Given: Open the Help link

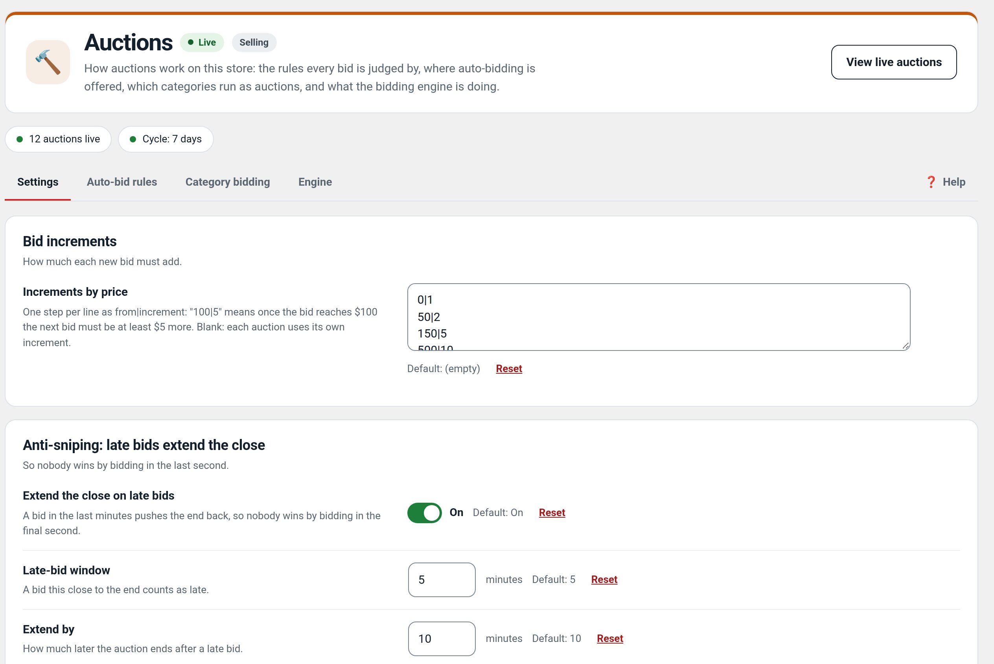Looking at the screenshot, I should [x=946, y=182].
